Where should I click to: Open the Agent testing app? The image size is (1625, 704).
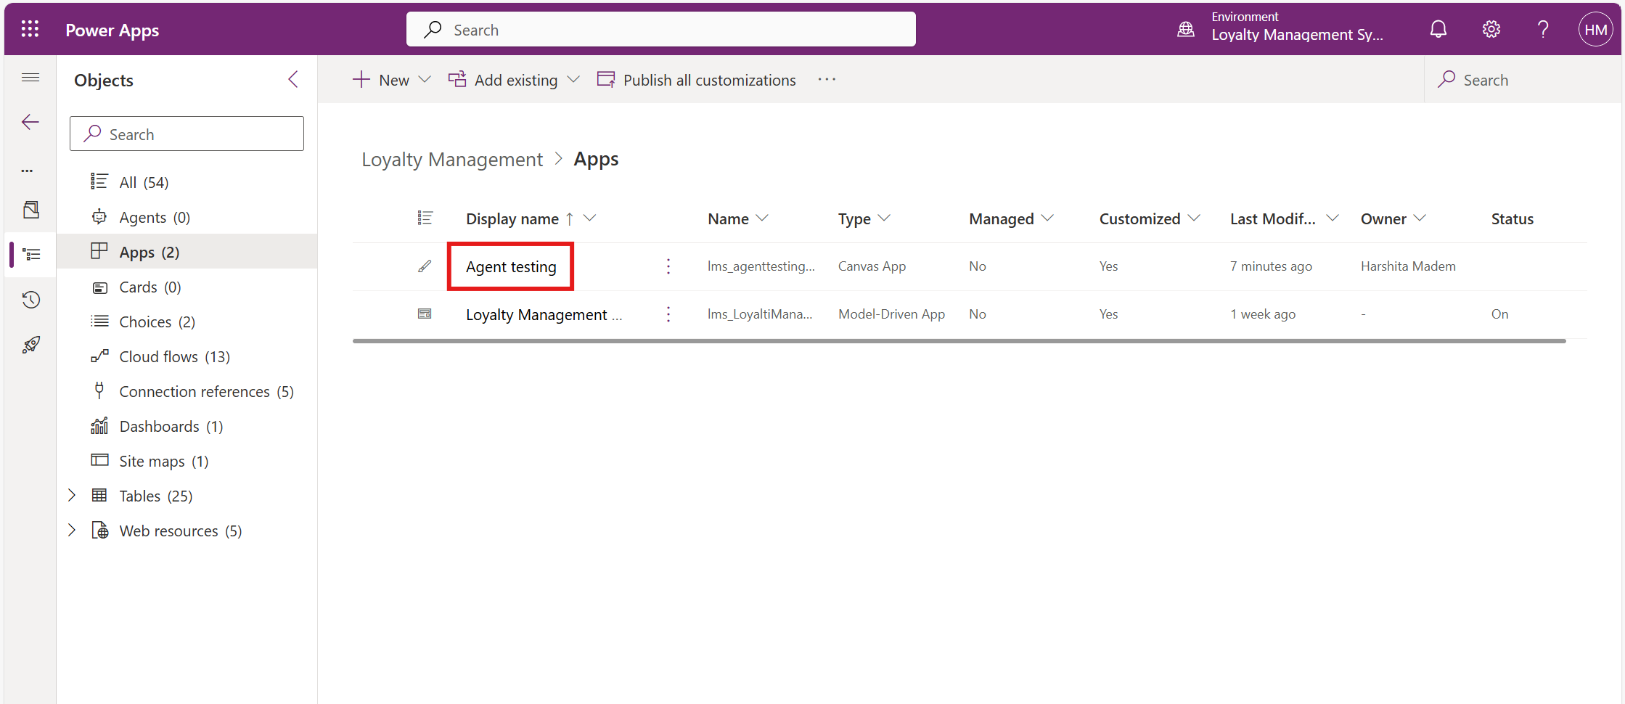point(511,267)
